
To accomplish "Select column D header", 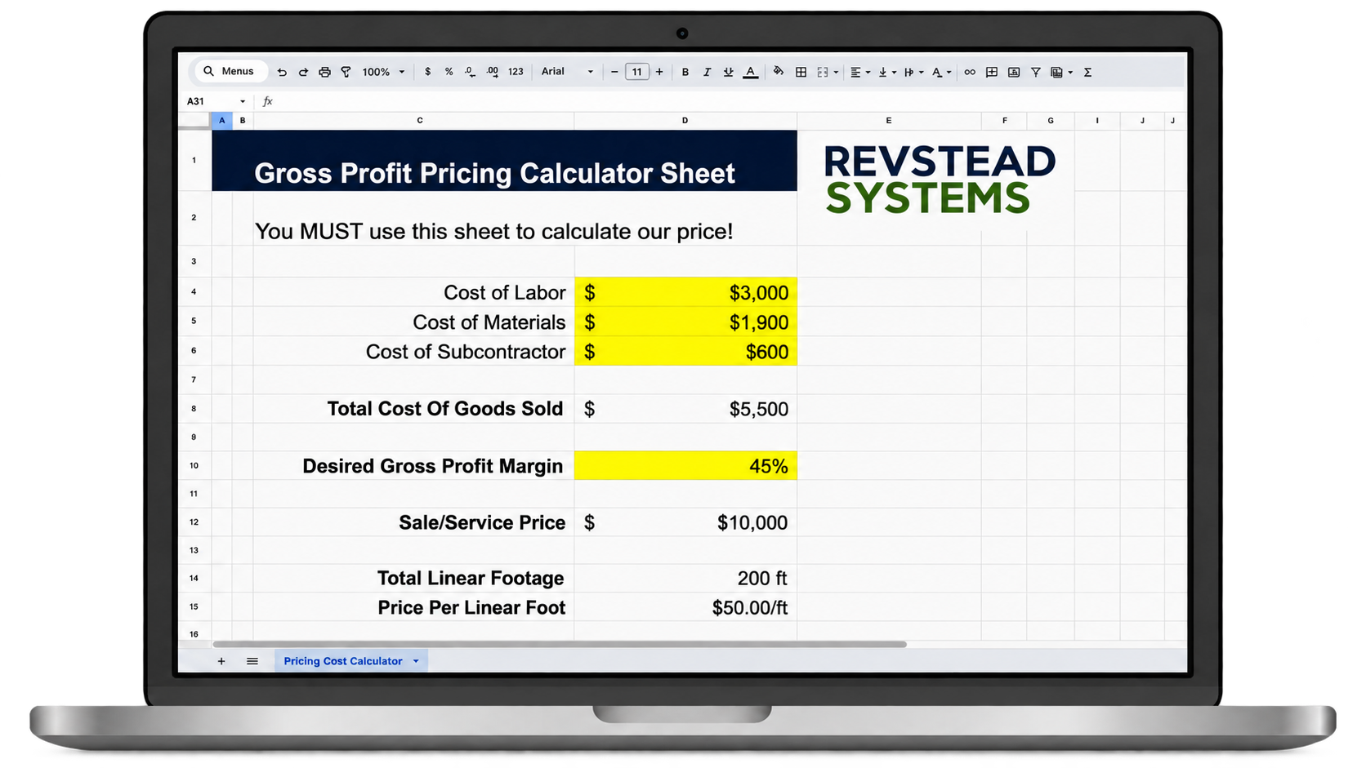I will [685, 121].
